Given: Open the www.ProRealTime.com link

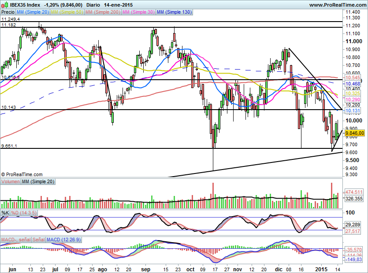Looking at the screenshot, I should click(x=338, y=5).
